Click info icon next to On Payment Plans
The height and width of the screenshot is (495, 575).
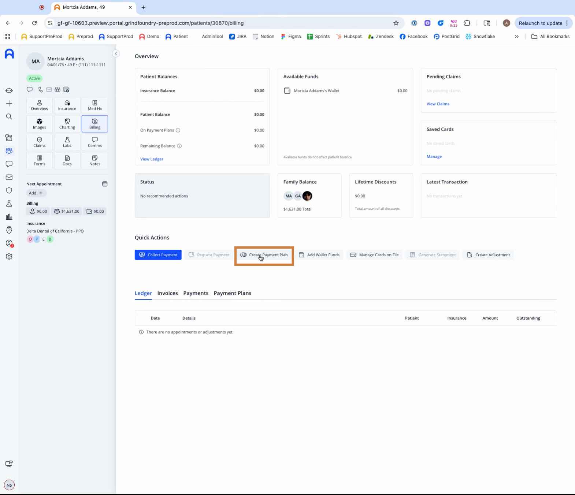coord(178,130)
